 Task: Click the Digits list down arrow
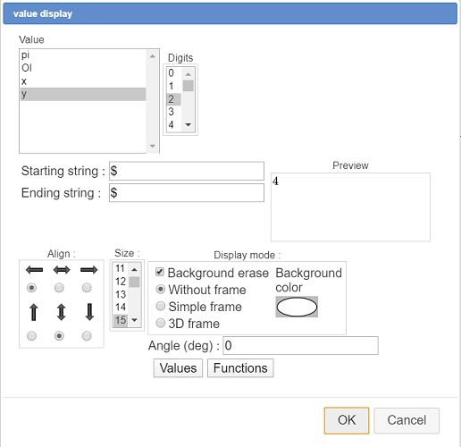[189, 125]
